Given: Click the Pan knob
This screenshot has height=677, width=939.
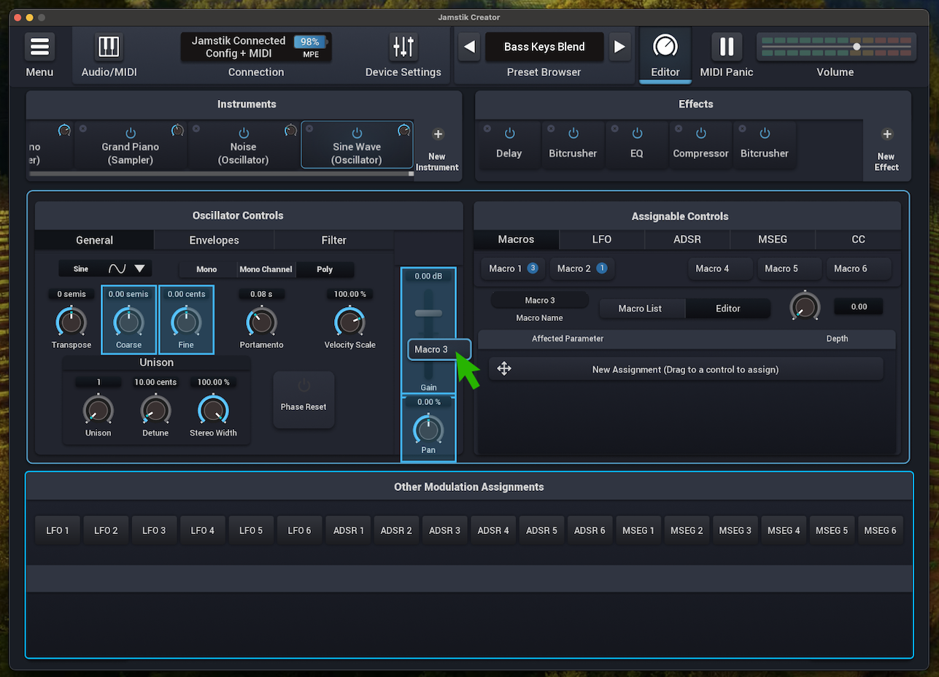Looking at the screenshot, I should [x=428, y=429].
